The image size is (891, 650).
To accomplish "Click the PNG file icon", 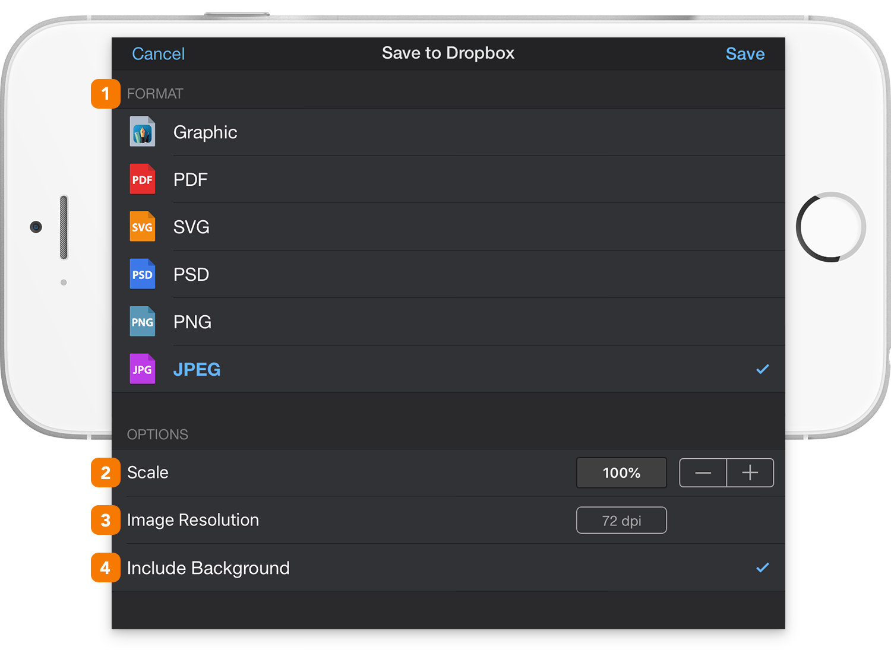I will click(x=143, y=322).
